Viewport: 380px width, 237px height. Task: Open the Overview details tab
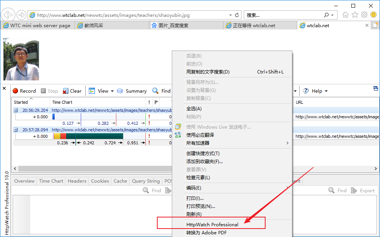tap(24, 181)
